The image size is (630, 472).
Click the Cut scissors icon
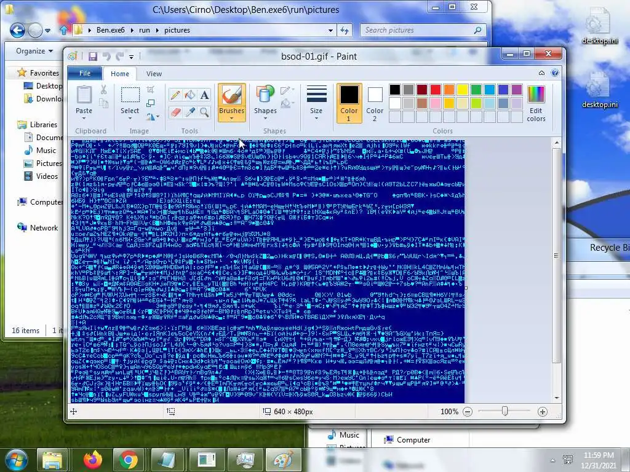point(103,90)
